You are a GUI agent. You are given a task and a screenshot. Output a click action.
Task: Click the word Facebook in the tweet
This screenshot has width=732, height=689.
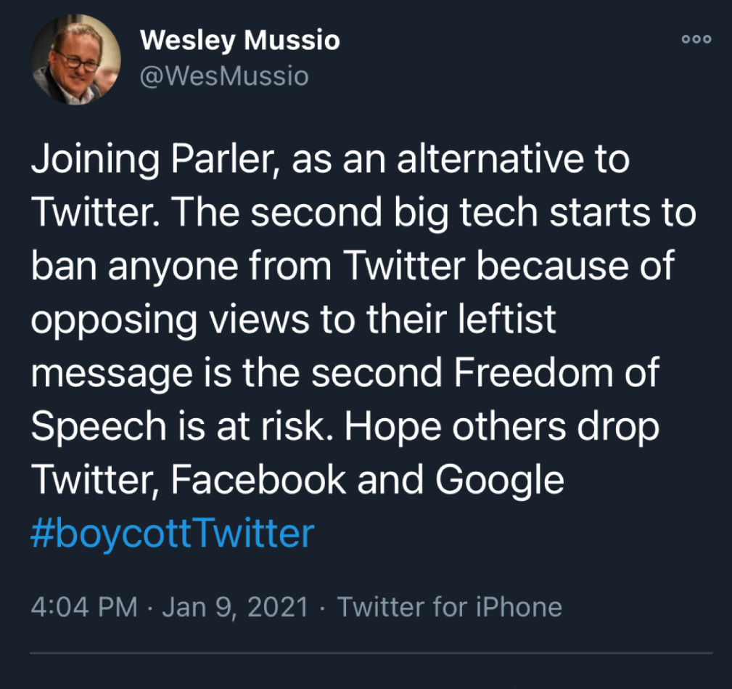coord(258,479)
